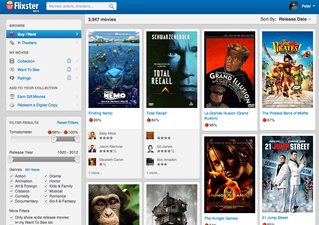Disable Only show wide release movies
Viewport: 319px width, 225px height.
pos(11,217)
